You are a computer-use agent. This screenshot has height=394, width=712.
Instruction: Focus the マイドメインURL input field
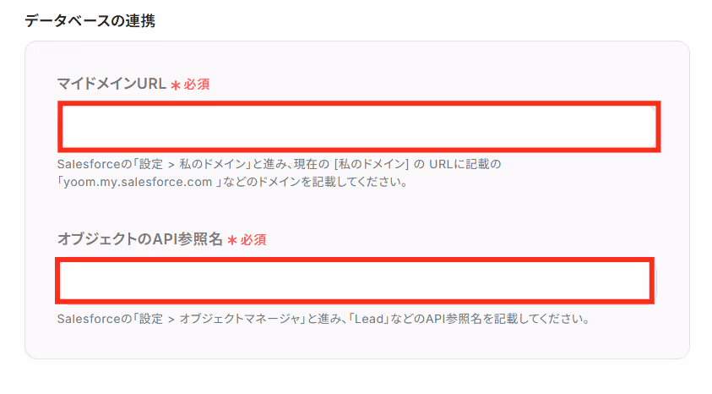click(x=359, y=127)
